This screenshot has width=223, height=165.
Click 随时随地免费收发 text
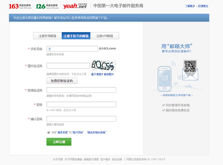(178, 110)
